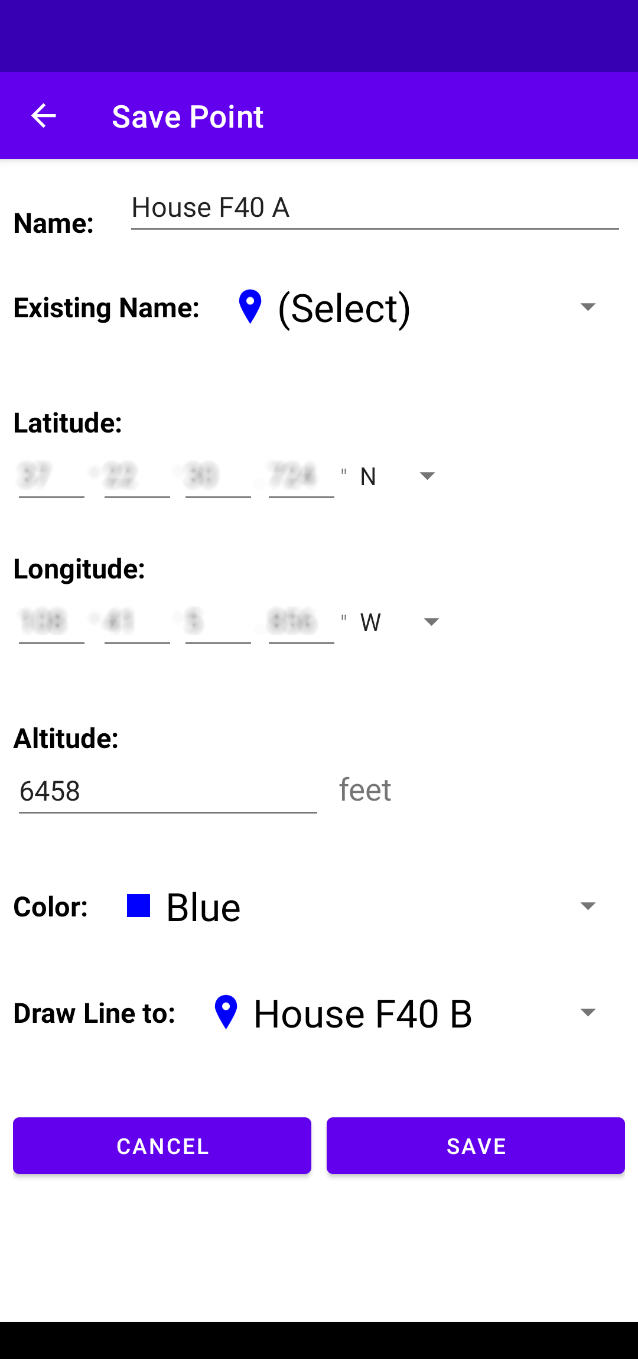Edit the altitude field showing 6458
638x1359 pixels.
click(168, 792)
